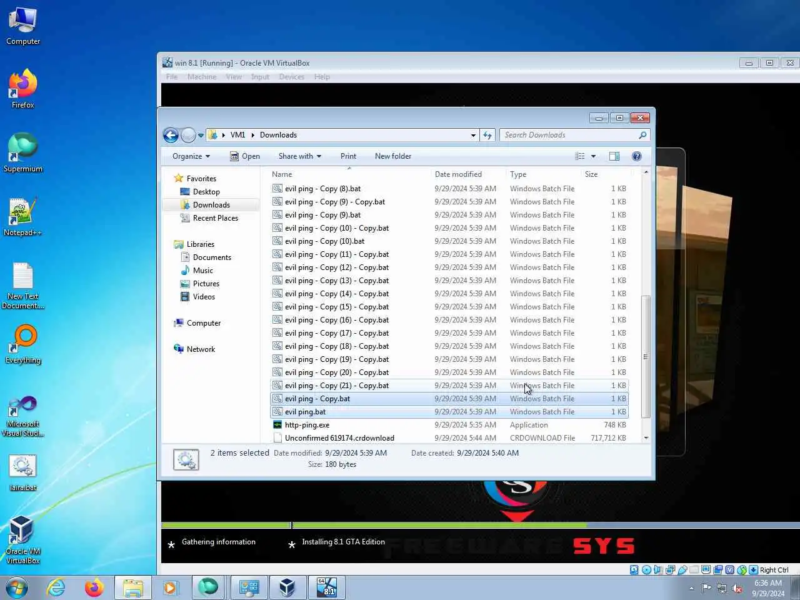Sort by Date modified column header
Image resolution: width=800 pixels, height=600 pixels.
tap(469, 174)
